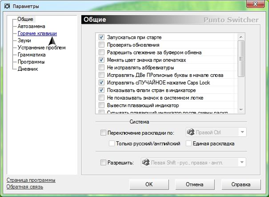This screenshot has width=269, height=197.
Task: Click the options list scrollbar up arrow
Action: 241,37
